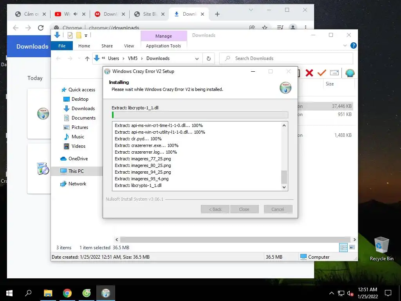Click Users in the address breadcrumb
401x301 pixels.
coord(114,58)
